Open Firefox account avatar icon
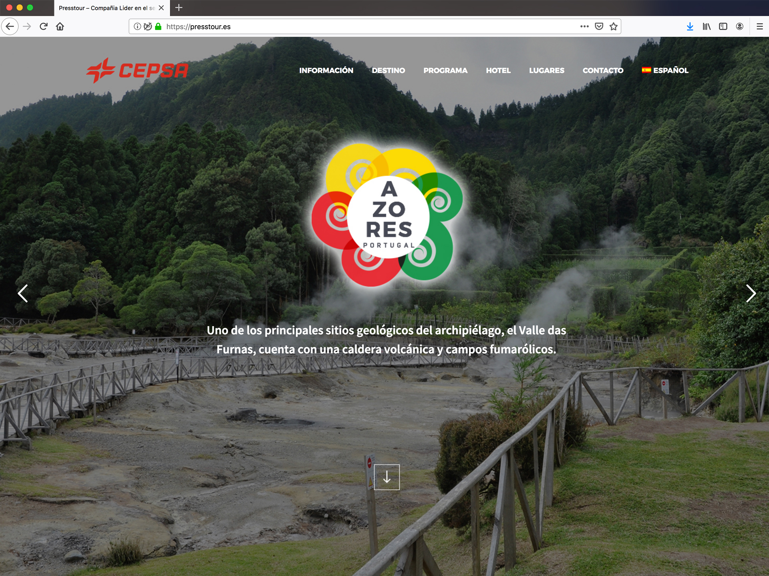Image resolution: width=769 pixels, height=576 pixels. (740, 26)
